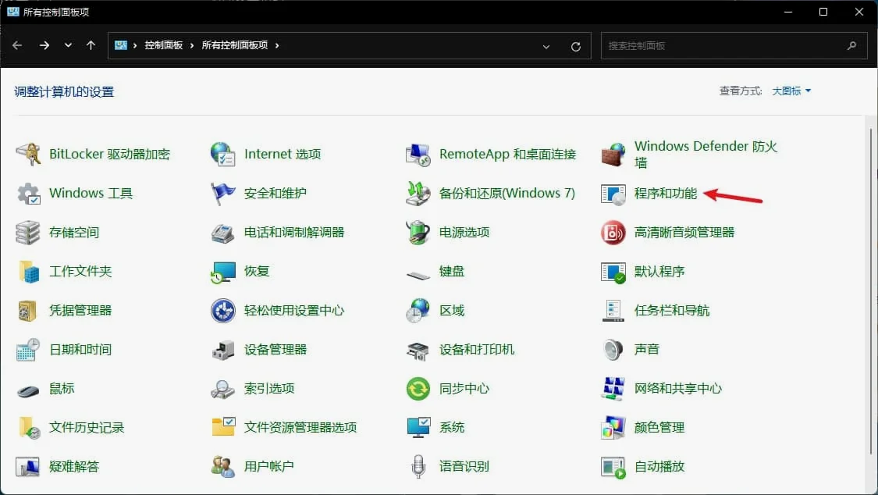Viewport: 878px width, 495px height.
Task: Open Windows Defender 防火墙 brick wall icon
Action: (613, 154)
